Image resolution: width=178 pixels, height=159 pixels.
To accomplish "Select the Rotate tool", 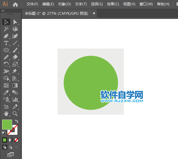I will click(x=6, y=64).
